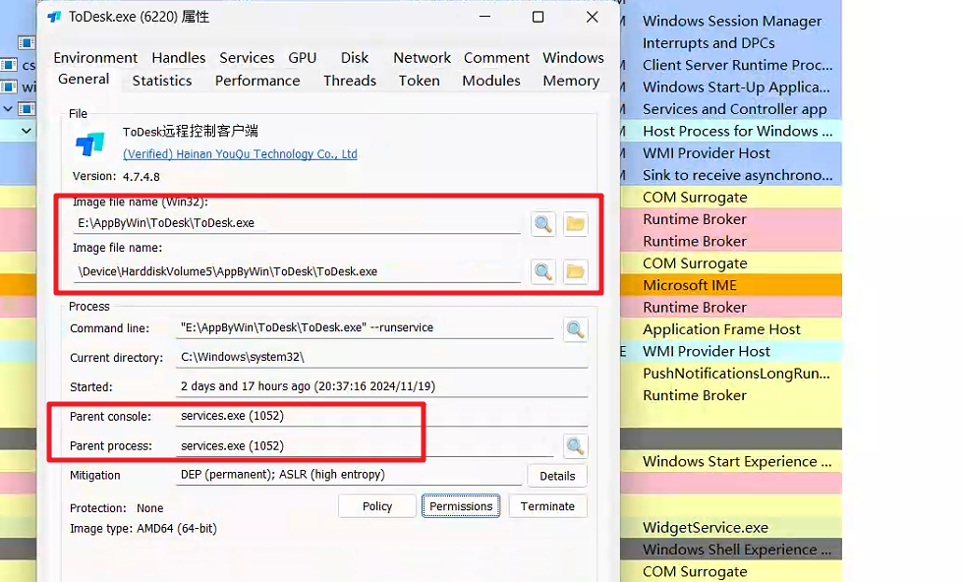
Task: Terminate the ToDesk process
Action: 547,505
